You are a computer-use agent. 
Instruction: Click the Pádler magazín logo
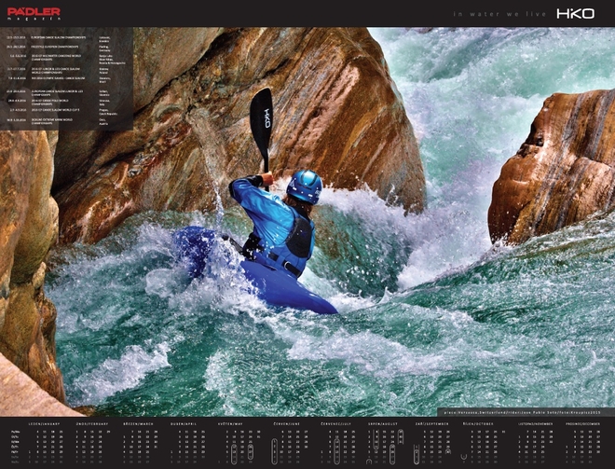pos(34,13)
